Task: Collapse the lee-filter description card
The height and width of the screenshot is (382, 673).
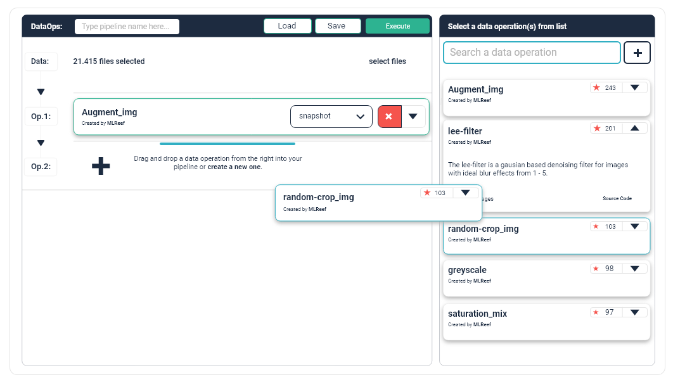Action: (x=634, y=128)
